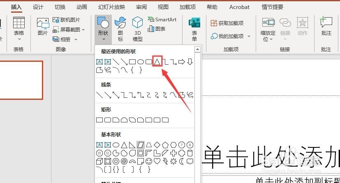Click 联机图片 online pictures
This screenshot has width=340, height=183.
67,20
